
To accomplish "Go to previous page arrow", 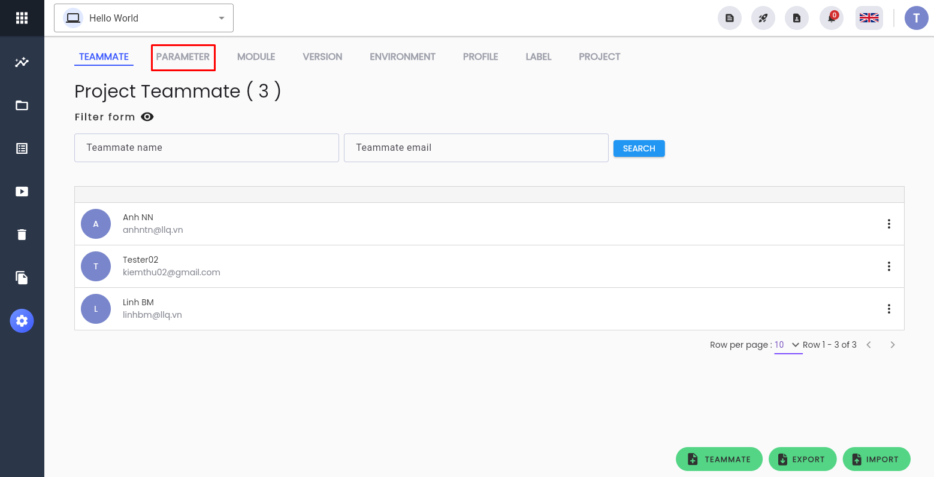I will click(x=869, y=345).
